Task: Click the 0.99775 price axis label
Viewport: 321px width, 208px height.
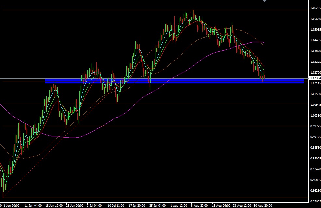Action: tap(315, 126)
